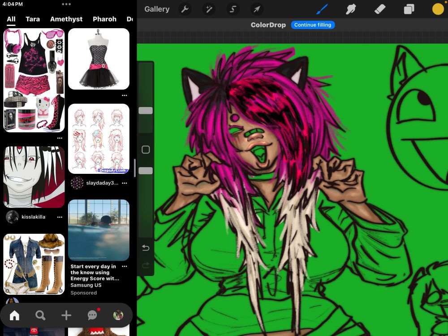Click the Sponsored label on Samsung ad
The height and width of the screenshot is (336, 448).
(x=83, y=293)
